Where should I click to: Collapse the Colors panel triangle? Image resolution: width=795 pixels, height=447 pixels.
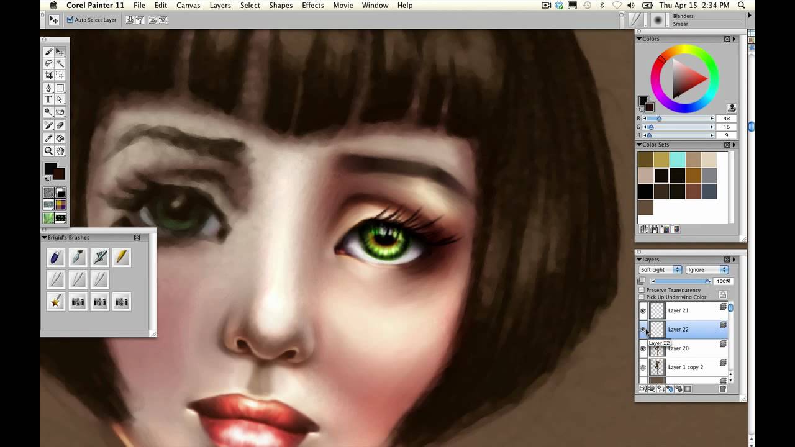point(639,38)
